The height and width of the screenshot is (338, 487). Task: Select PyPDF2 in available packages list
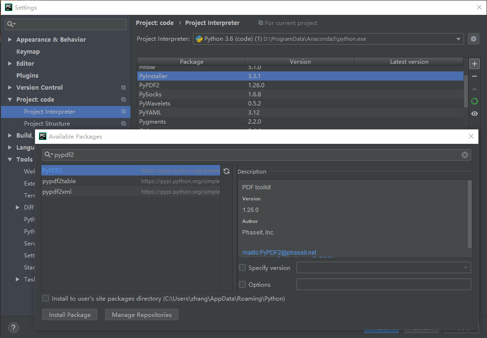click(x=131, y=170)
